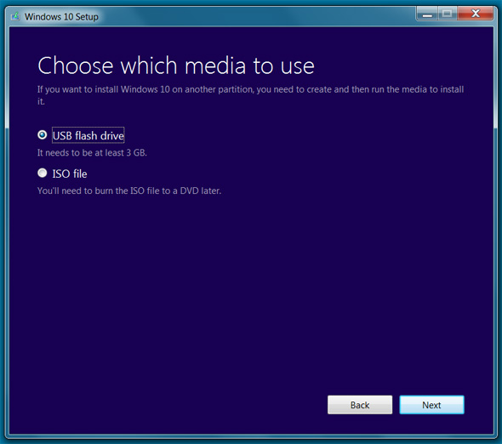Click the 'Choose which media to use' heading

click(176, 65)
